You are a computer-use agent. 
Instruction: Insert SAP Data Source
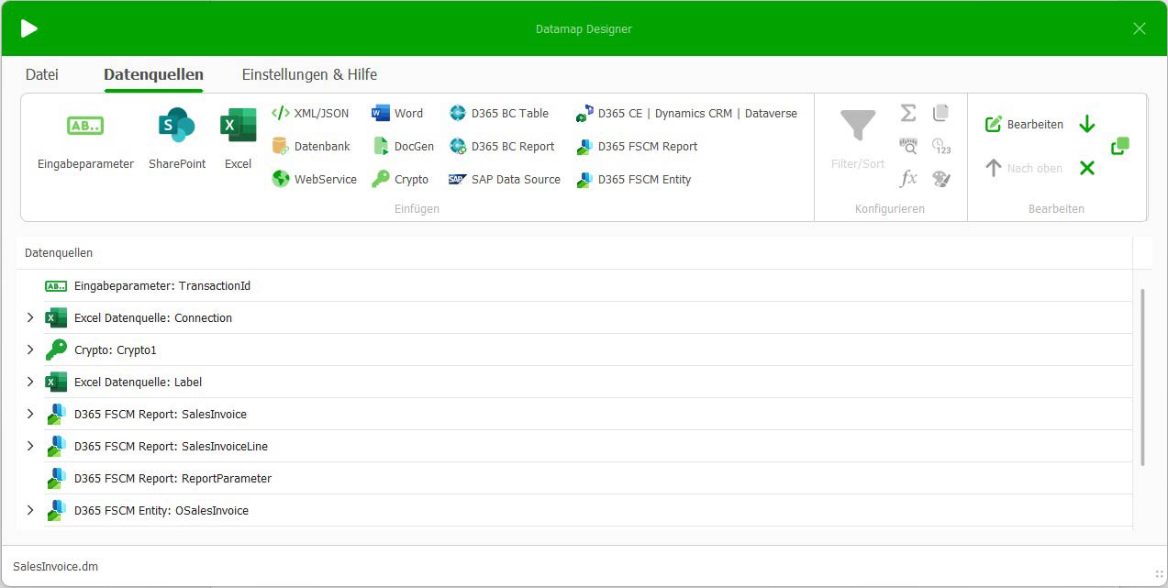point(505,180)
